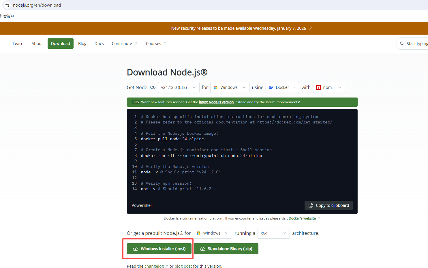Open the npm package manager dropdown

click(x=329, y=87)
